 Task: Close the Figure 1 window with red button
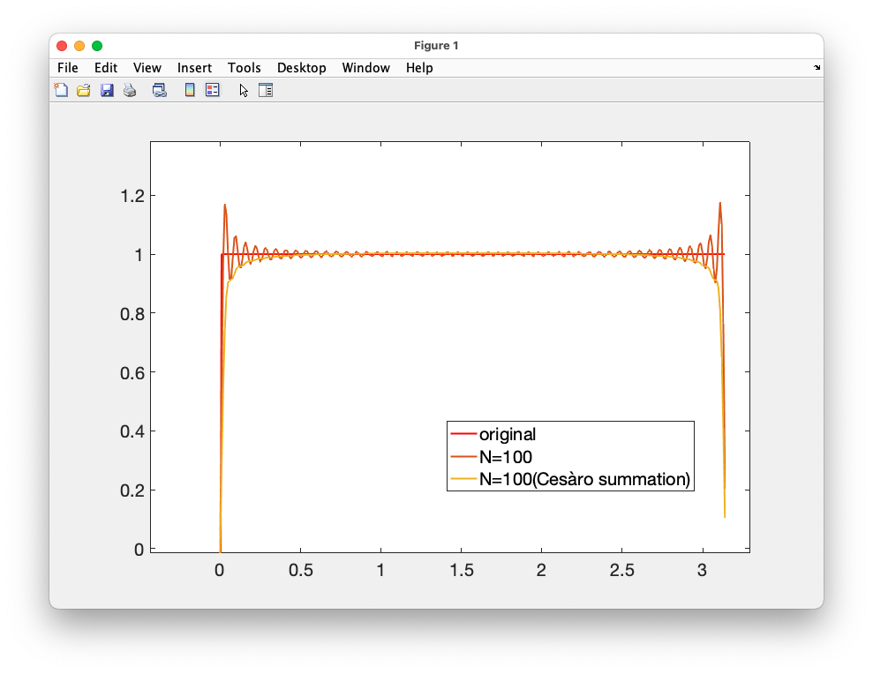coord(62,46)
